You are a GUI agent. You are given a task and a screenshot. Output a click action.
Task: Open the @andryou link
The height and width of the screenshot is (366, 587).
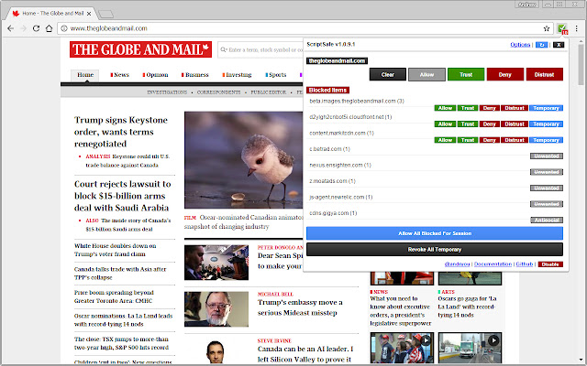pos(457,264)
